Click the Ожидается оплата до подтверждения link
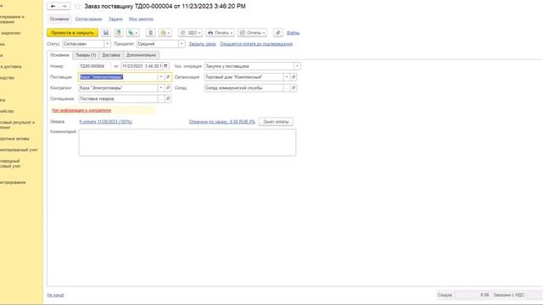The width and height of the screenshot is (543, 305). 256,44
